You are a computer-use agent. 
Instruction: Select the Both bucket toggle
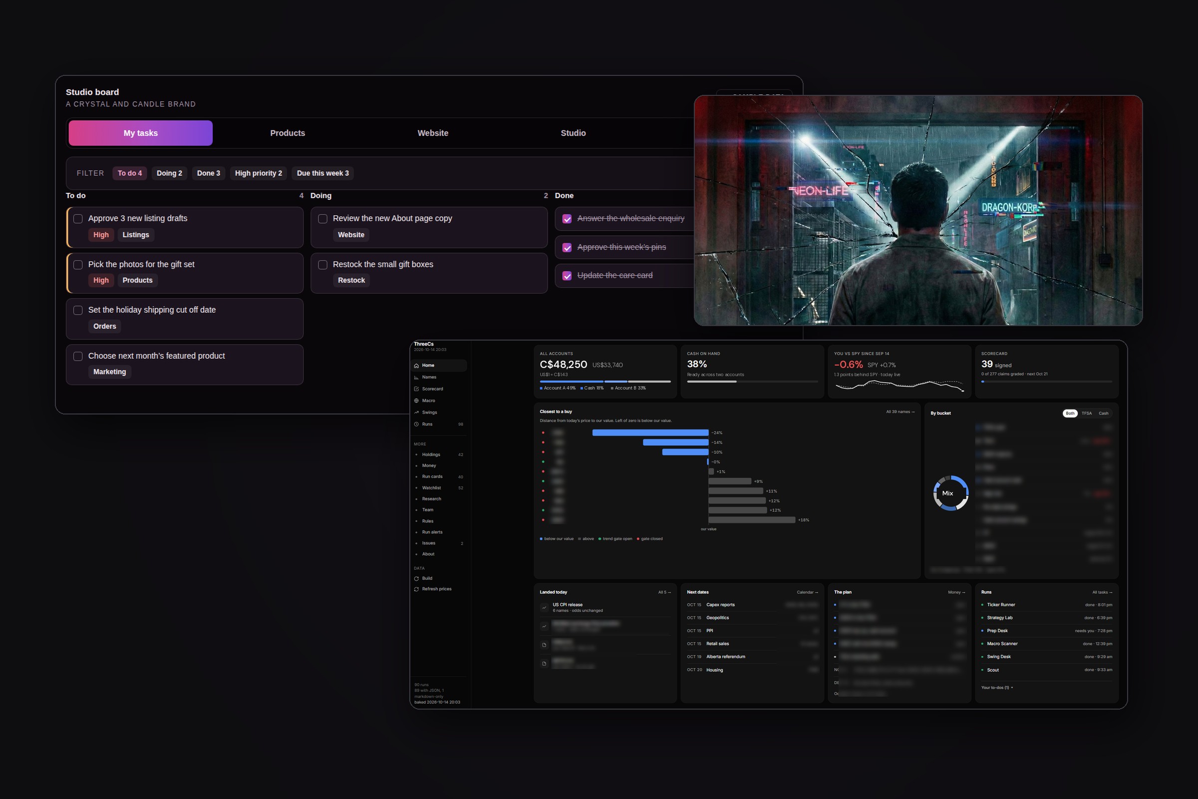1070,413
